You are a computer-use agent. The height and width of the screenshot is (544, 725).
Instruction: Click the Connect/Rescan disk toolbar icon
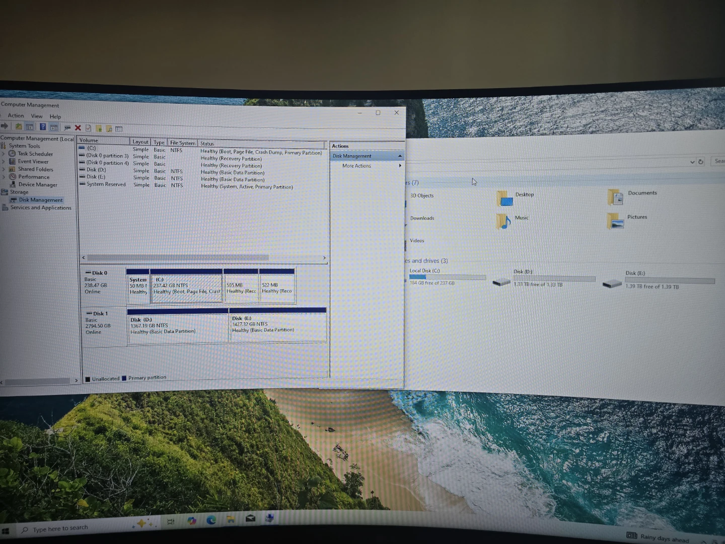click(67, 127)
